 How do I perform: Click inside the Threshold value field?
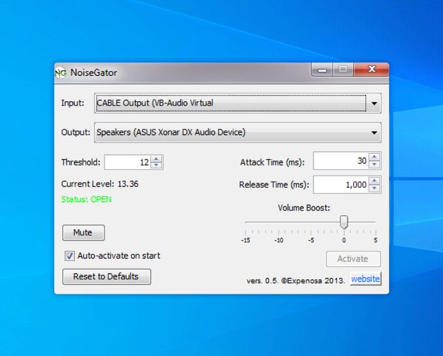pos(127,162)
